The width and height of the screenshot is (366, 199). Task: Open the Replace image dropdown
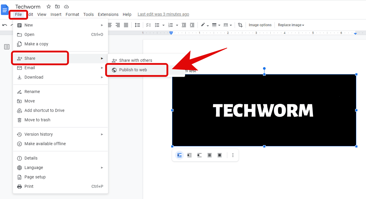pos(291,25)
